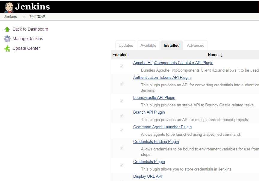Click the Jenkins butler logo
259x181 pixels.
pos(9,7)
